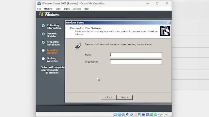209x117 pixels.
Task: Open the Input menu
Action: click(67, 9)
